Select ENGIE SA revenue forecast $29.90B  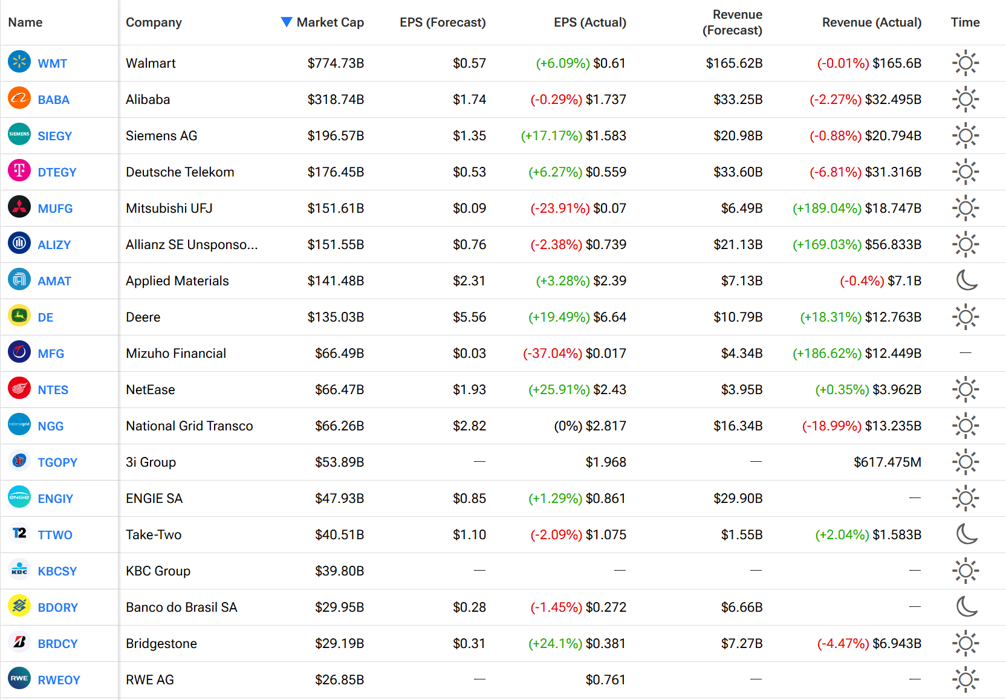point(738,499)
